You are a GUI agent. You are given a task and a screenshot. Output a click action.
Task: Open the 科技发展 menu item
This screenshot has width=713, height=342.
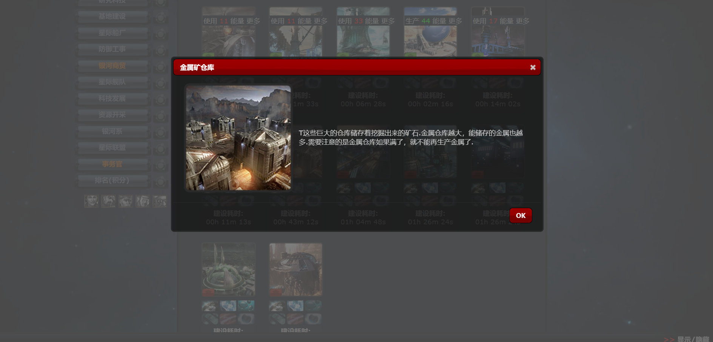point(112,98)
